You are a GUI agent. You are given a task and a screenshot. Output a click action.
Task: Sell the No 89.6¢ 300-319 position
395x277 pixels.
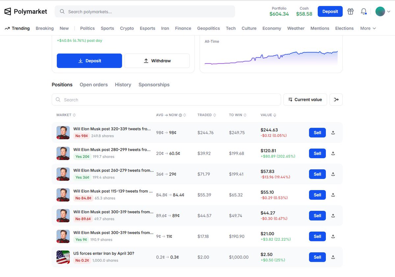coord(317,216)
